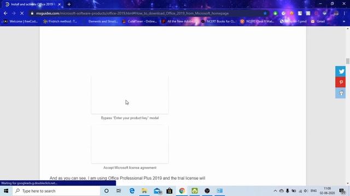Open the NCERT Books for Cl bookmark
The image size is (350, 196).
click(x=218, y=21)
